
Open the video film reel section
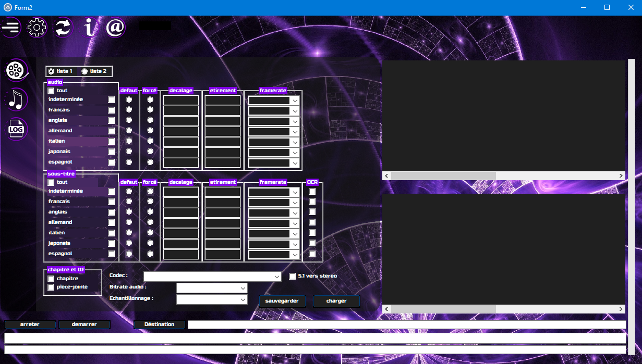coord(17,70)
